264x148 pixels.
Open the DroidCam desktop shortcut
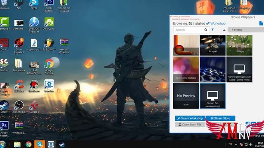tap(49, 23)
